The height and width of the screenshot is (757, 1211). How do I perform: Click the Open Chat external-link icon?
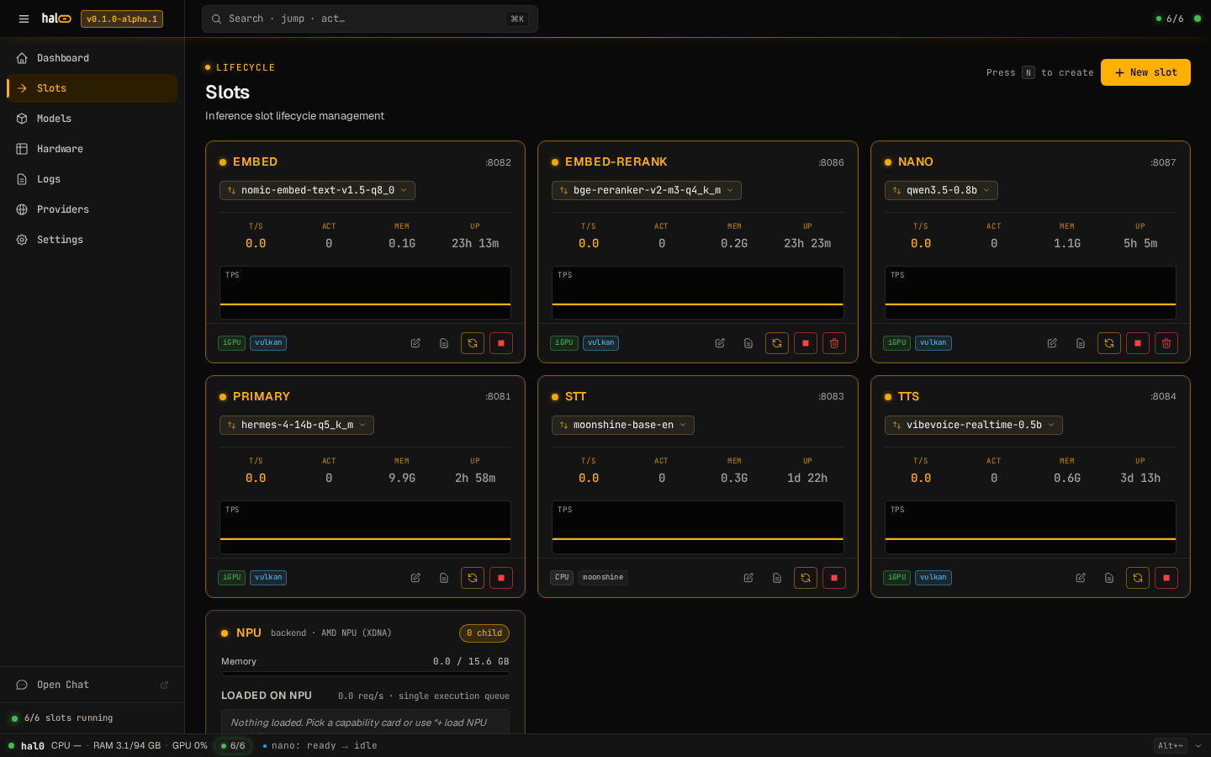164,685
